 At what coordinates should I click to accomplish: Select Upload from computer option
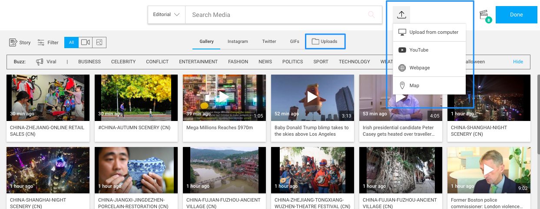coord(429,32)
